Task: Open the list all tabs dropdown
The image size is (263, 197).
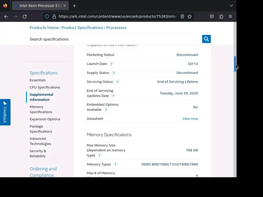Action: click(x=231, y=6)
